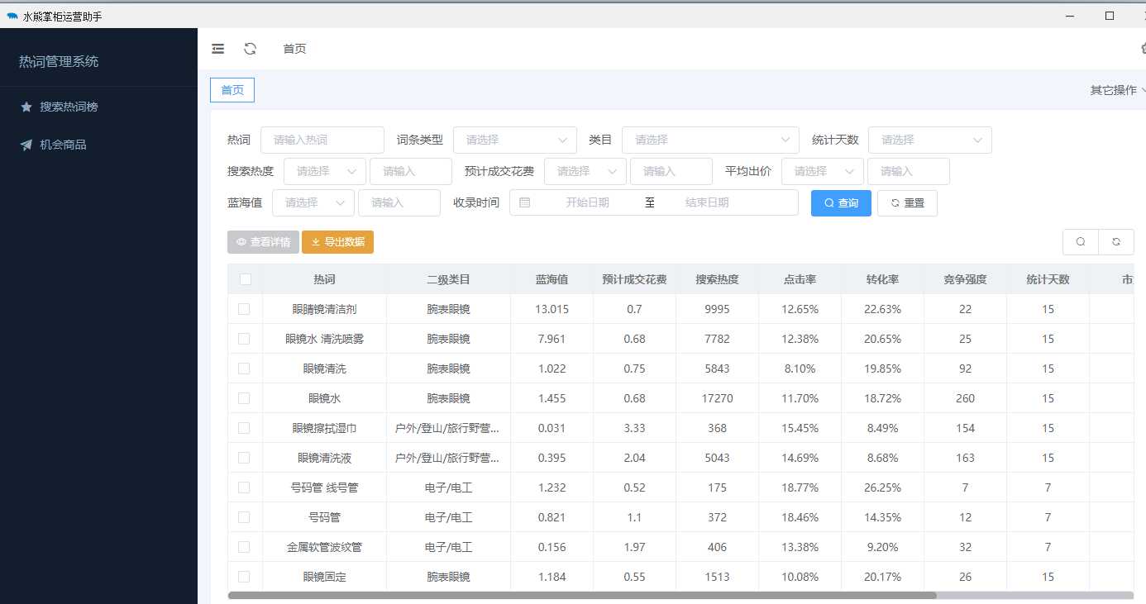
Task: Open 其它操作 menu
Action: tap(1116, 90)
